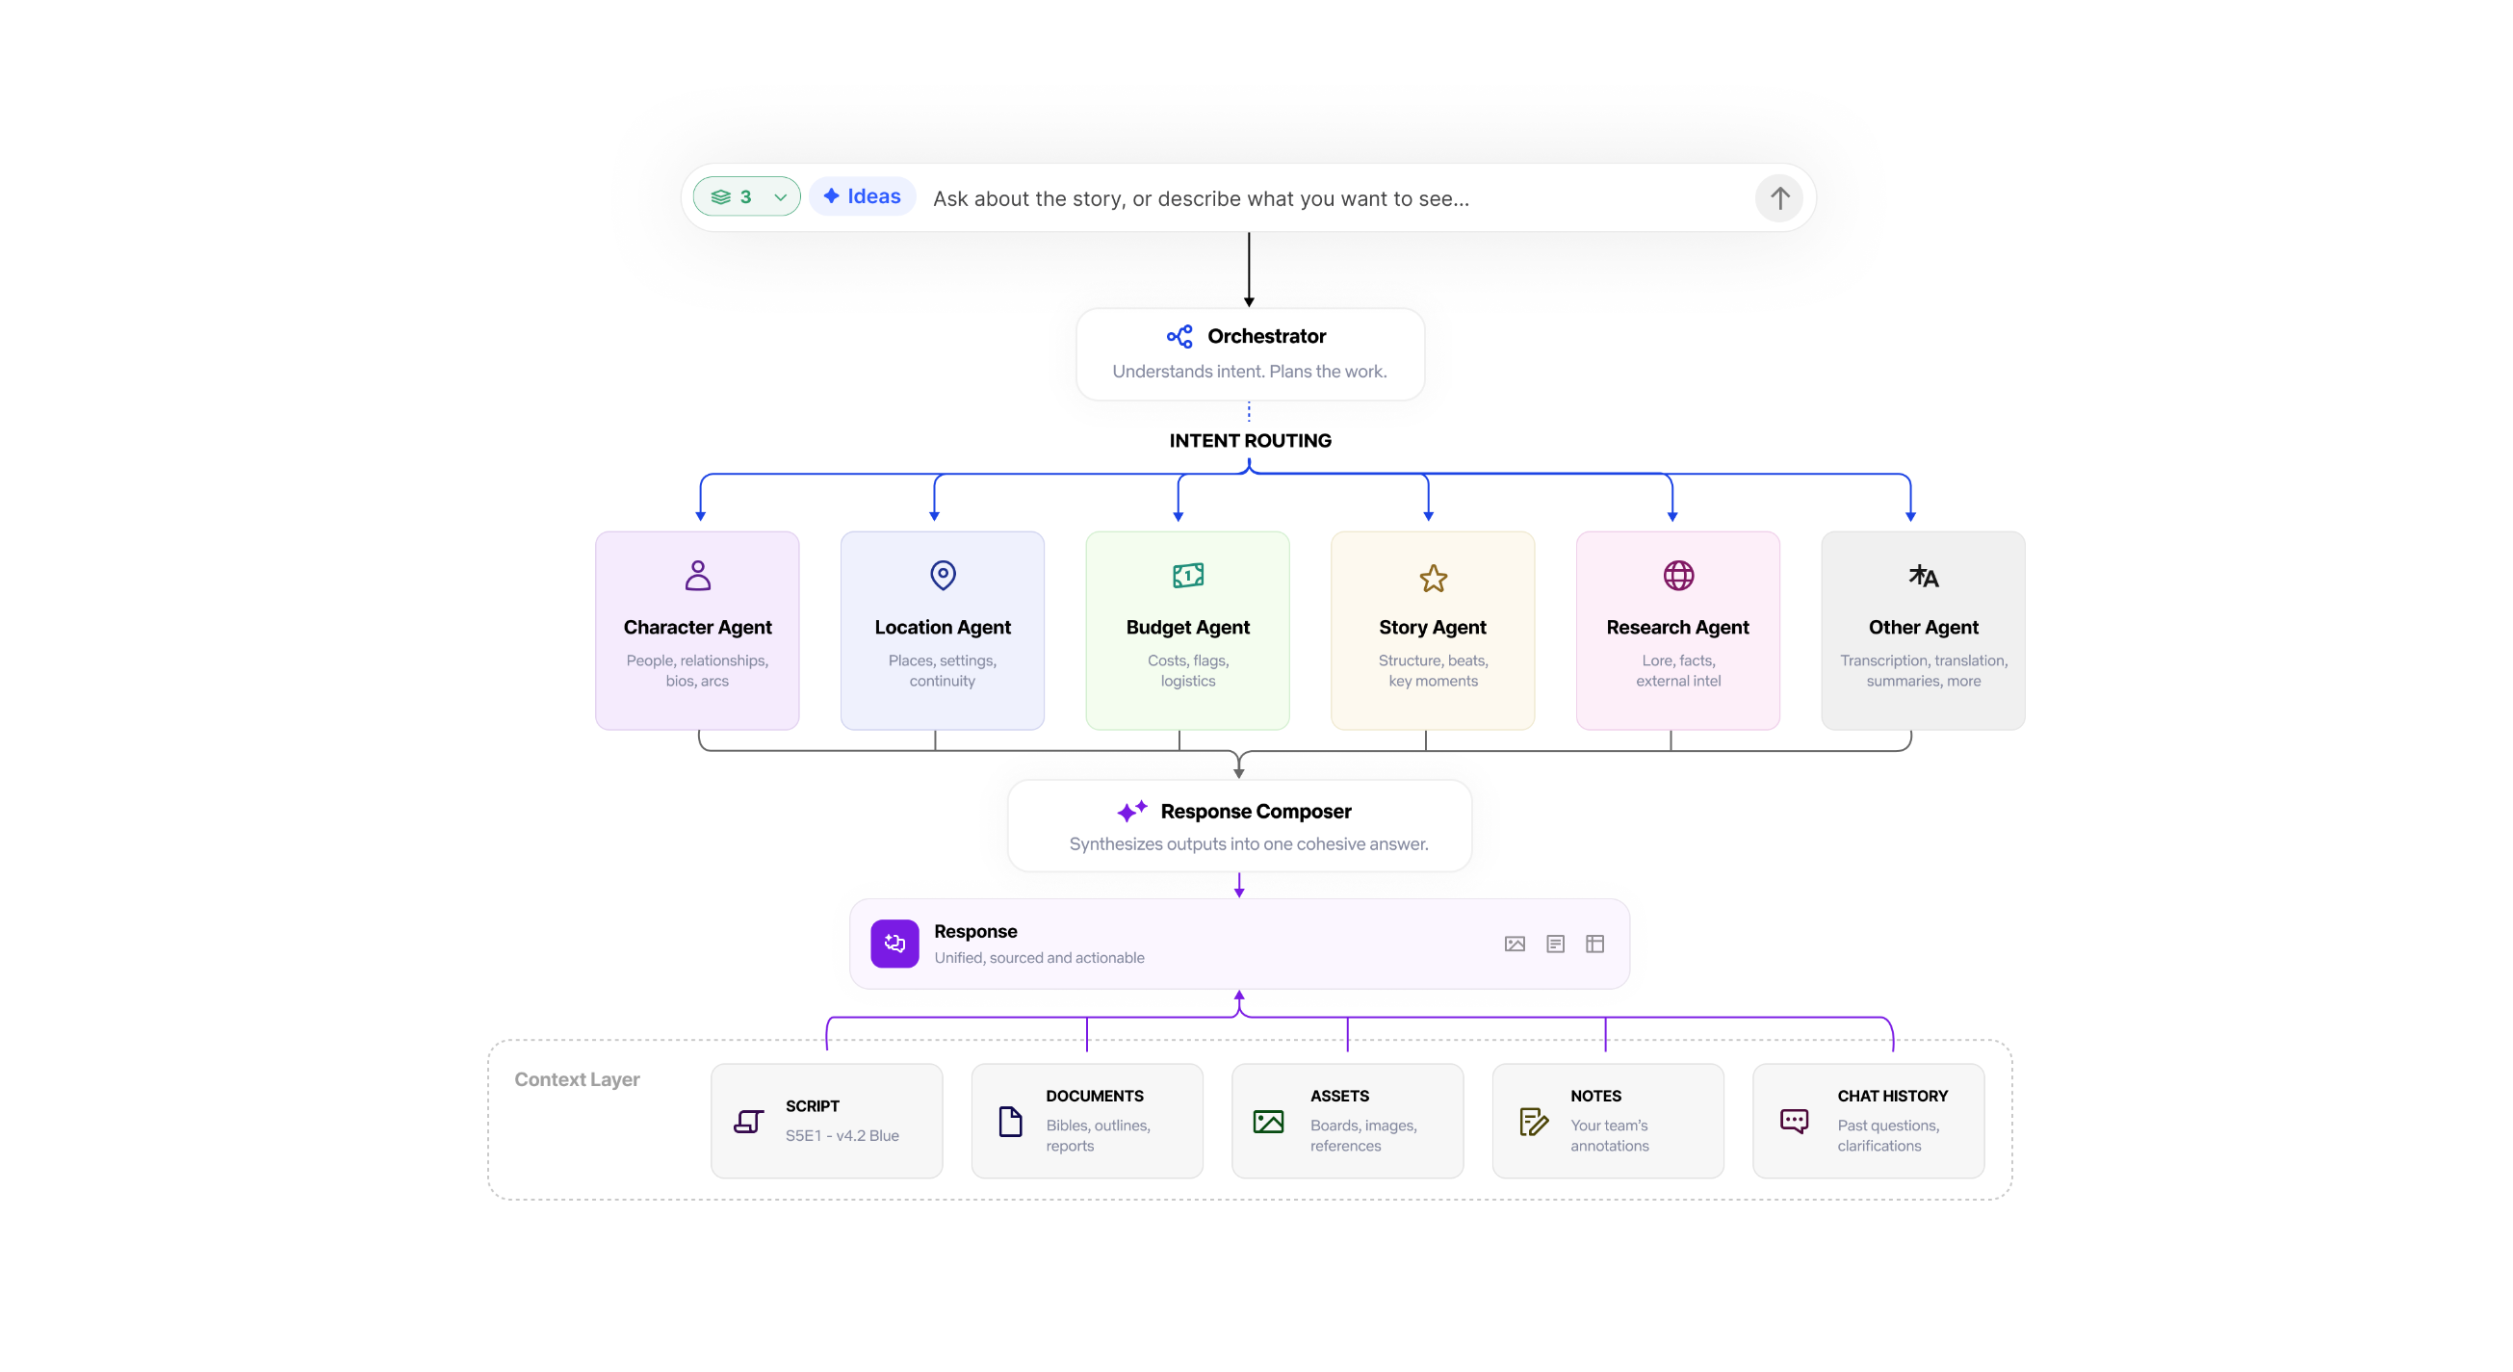Click 'People, relationships, bios, arcs' description

(x=697, y=671)
